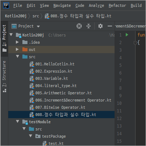Click line number 10 in editor gutter
Image resolution: width=146 pixels, height=146 pixels.
click(x=119, y=103)
